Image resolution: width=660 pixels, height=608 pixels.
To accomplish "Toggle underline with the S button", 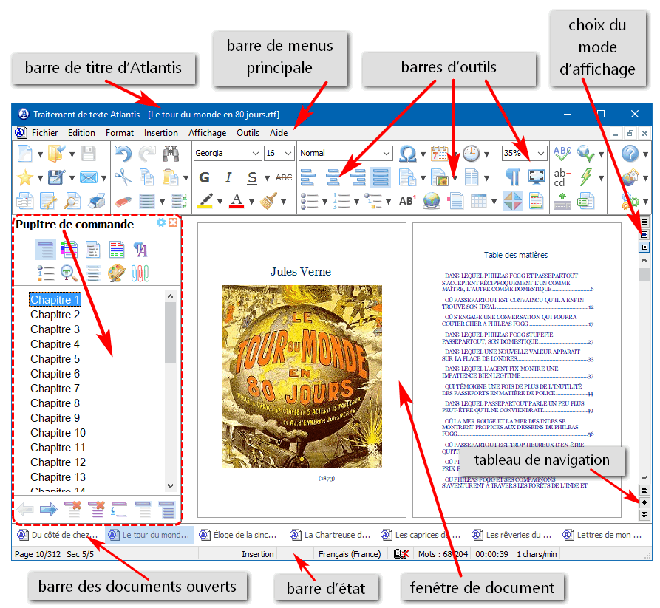I will pos(252,178).
